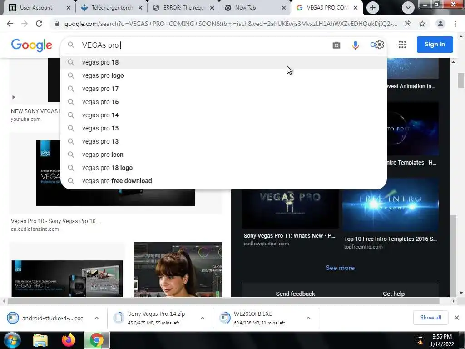Select suggestion vegas pro 18 logo
Image resolution: width=465 pixels, height=349 pixels.
tap(223, 168)
